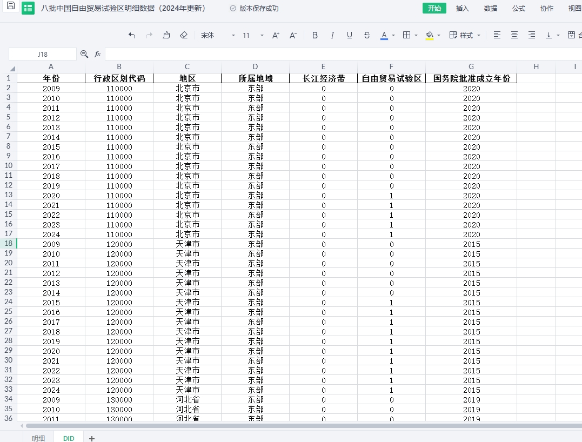Click the 年份 header cell
Screen dimensions: 582x442
click(x=51, y=78)
